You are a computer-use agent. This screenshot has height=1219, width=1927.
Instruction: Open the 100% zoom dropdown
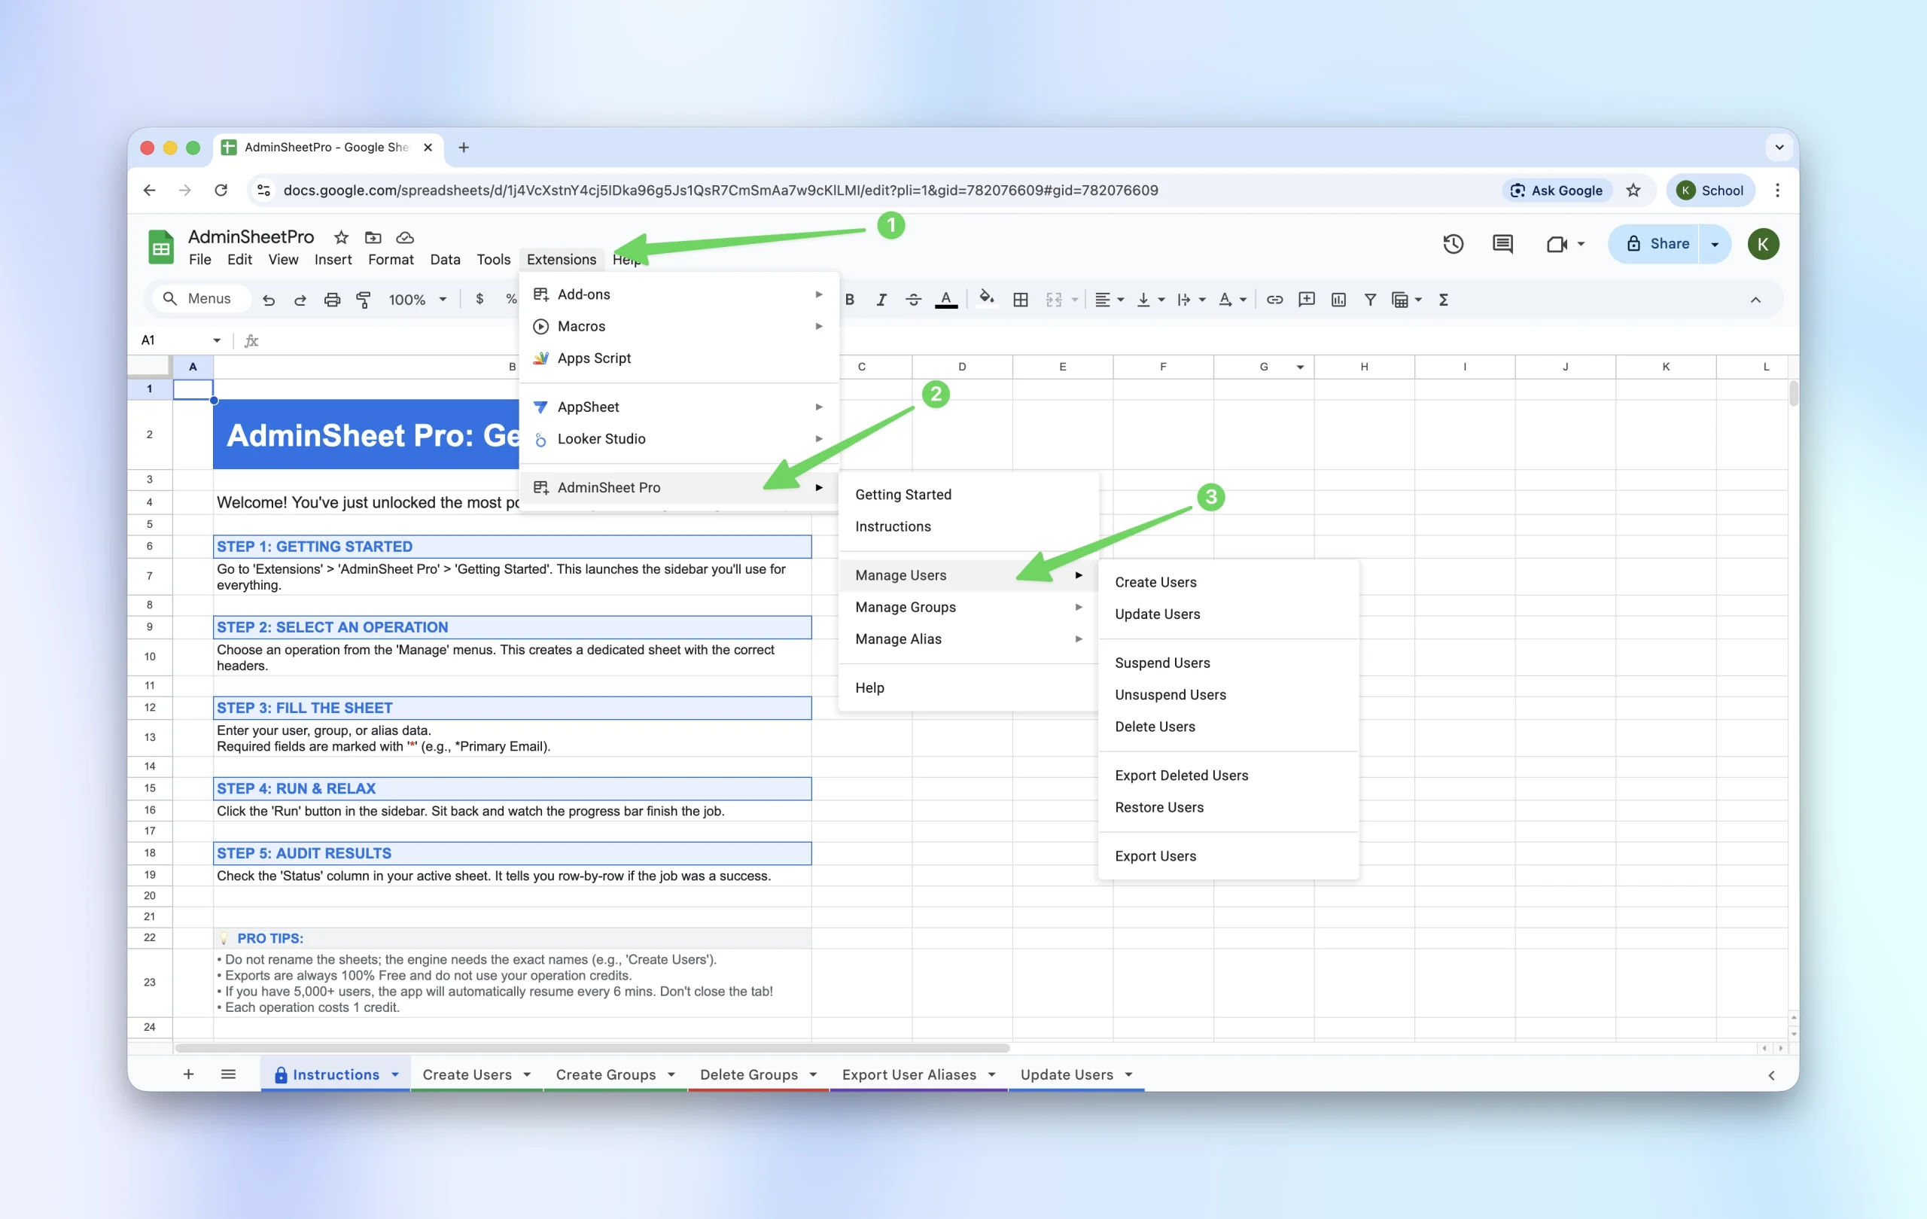(417, 300)
